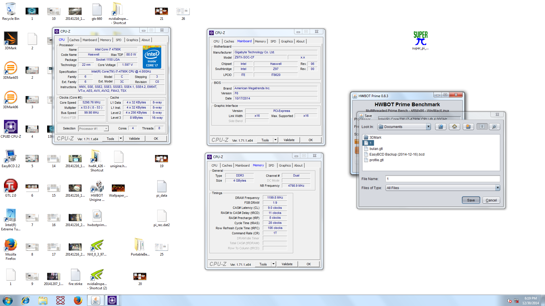Screen dimensions: 545x306
Task: Select GTL 2.0 desktop shortcut
Action: click(x=11, y=188)
